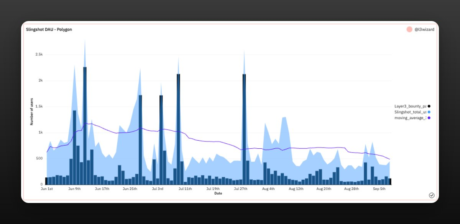The height and width of the screenshot is (224, 460).
Task: Click the "Jun 17th" date label
Action: pos(102,189)
